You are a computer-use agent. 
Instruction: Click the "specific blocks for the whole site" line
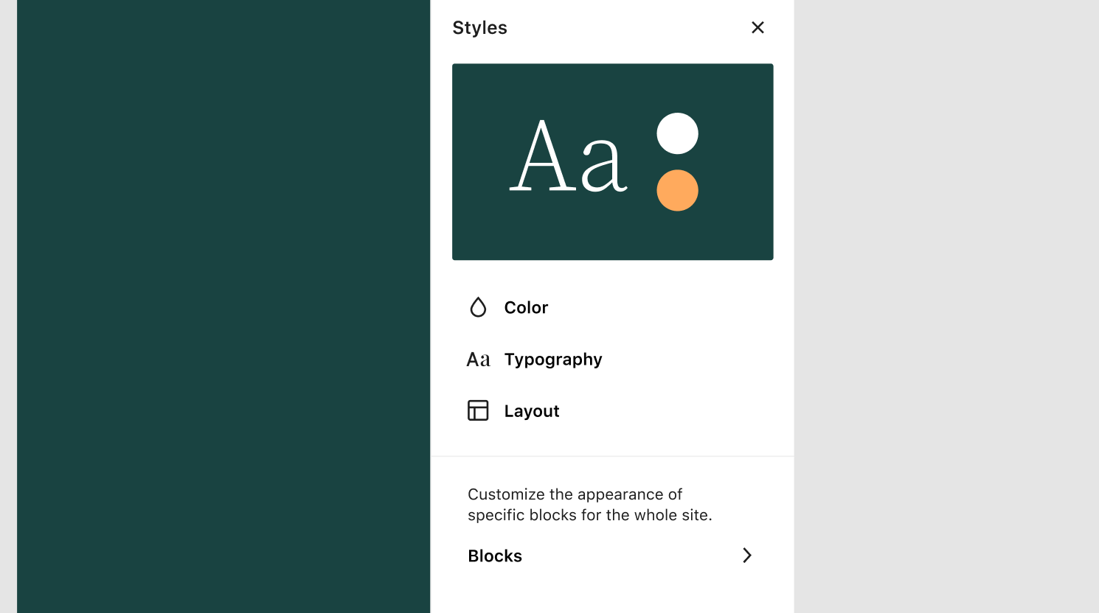pos(589,515)
